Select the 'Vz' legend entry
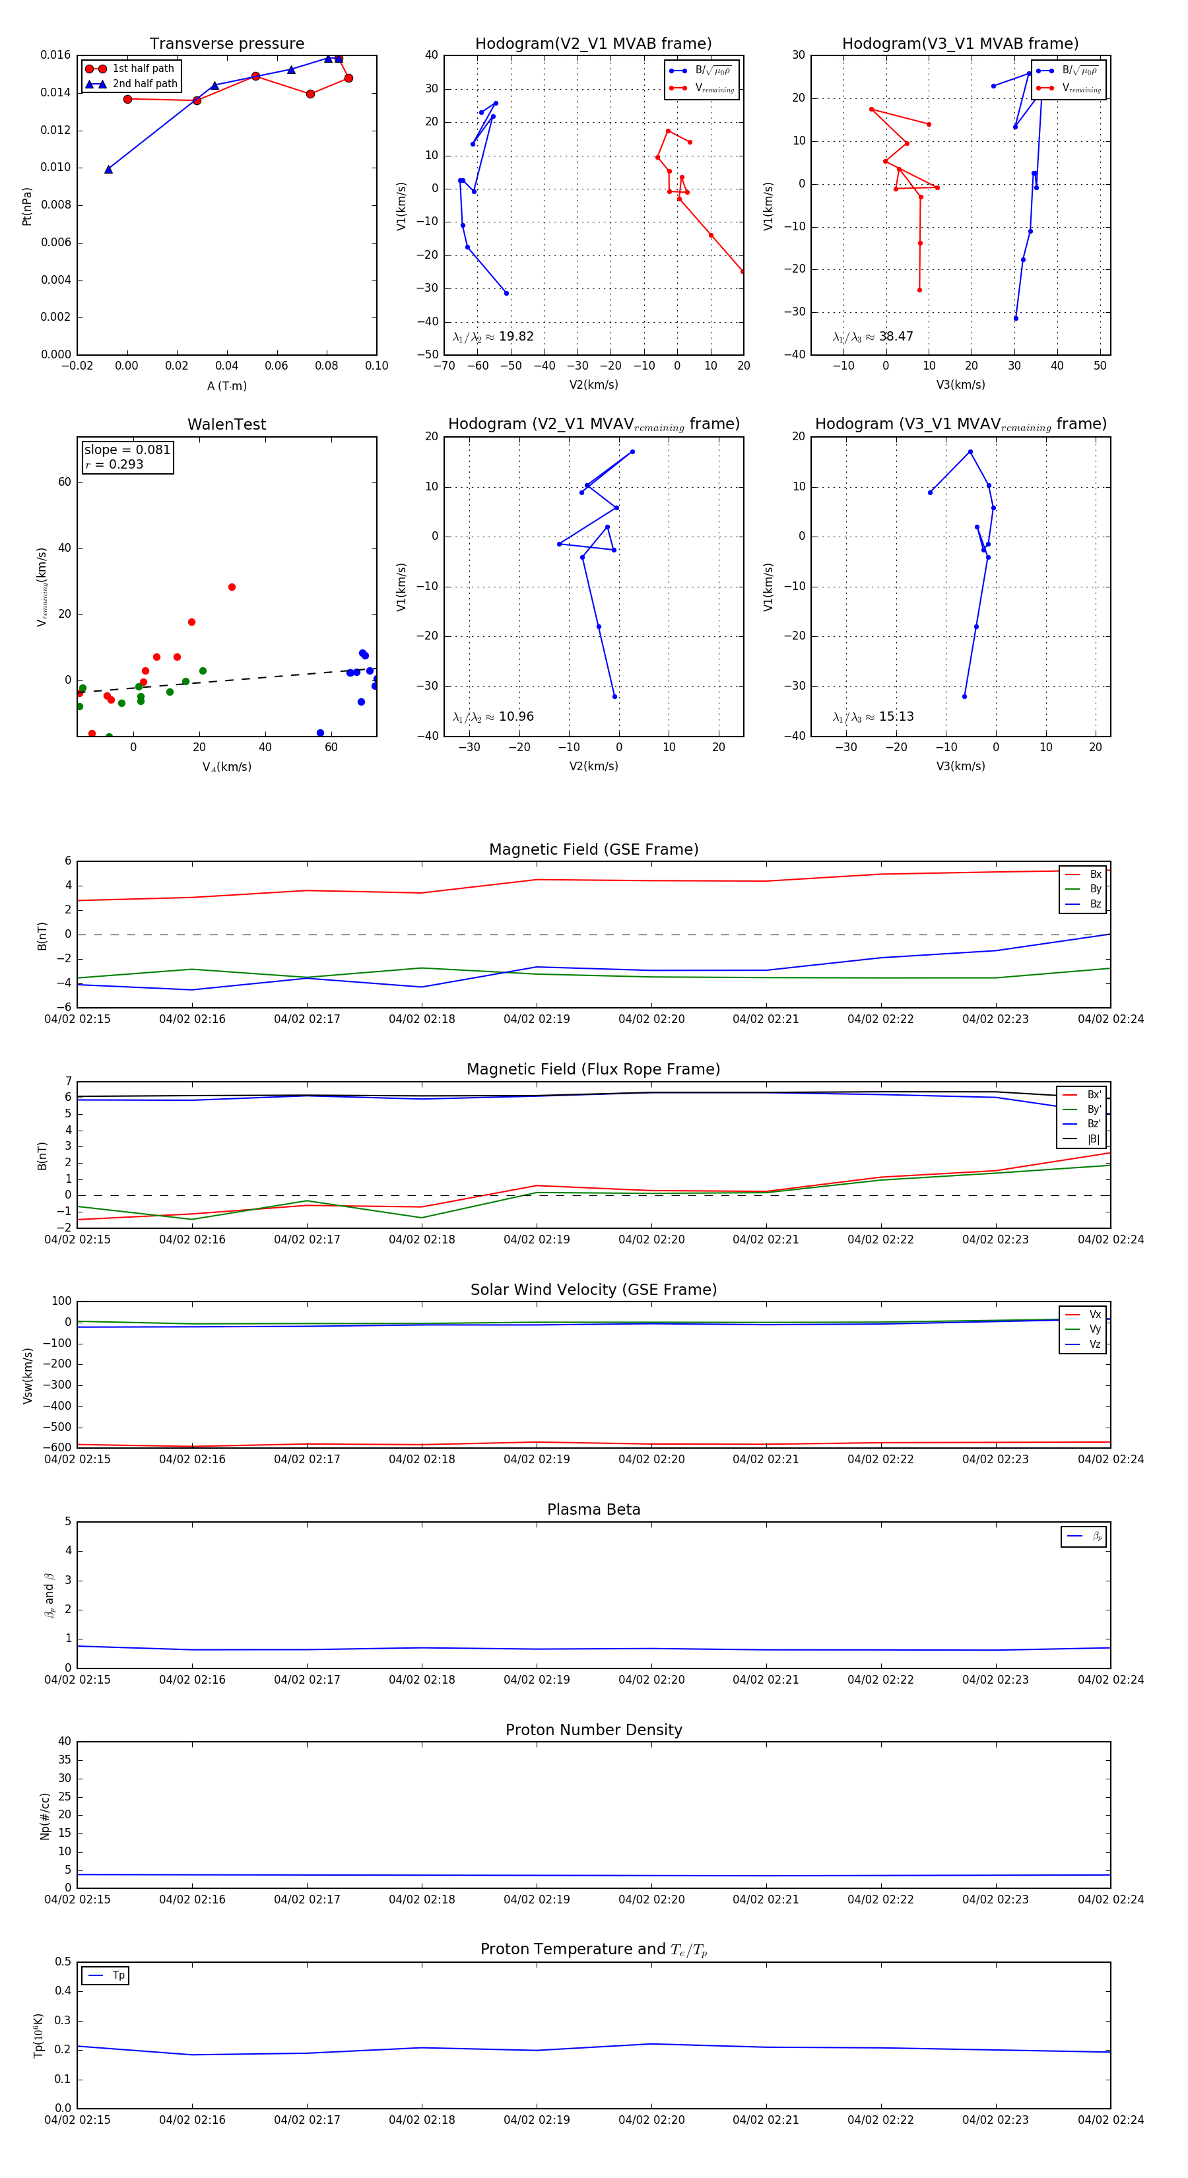The width and height of the screenshot is (1188, 2178). click(x=1083, y=1344)
